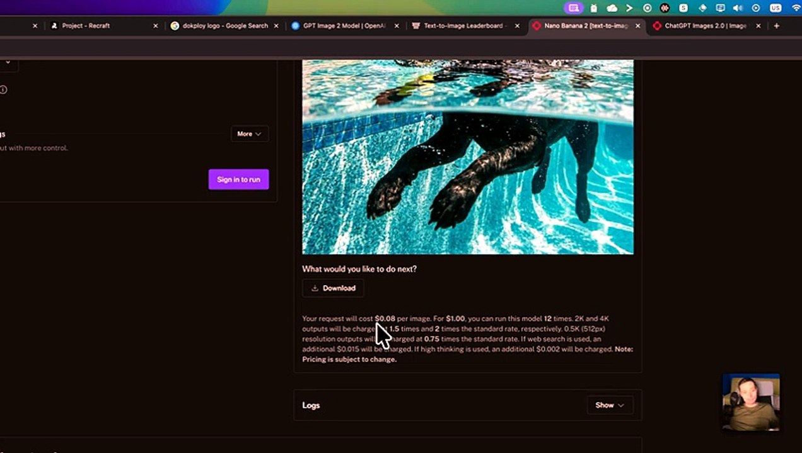The image size is (802, 453).
Task: Click the purple screen recorder menu bar icon
Action: [574, 8]
